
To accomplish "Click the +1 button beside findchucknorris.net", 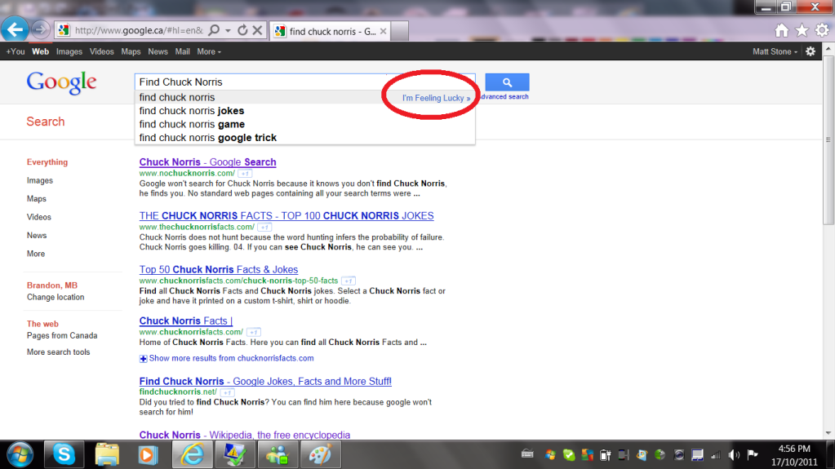I will coord(228,392).
